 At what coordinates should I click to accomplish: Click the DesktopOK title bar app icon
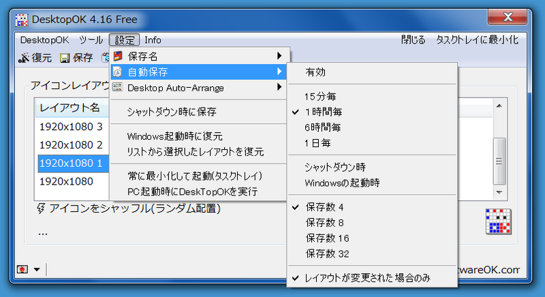click(x=21, y=20)
